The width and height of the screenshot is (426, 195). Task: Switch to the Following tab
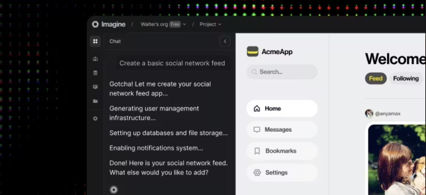coord(406,79)
